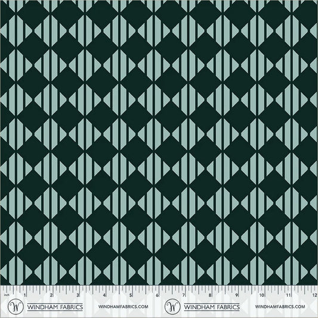
Task: Click the WINDHAM FABRICS text under ruler mark 2
Action: [55, 307]
